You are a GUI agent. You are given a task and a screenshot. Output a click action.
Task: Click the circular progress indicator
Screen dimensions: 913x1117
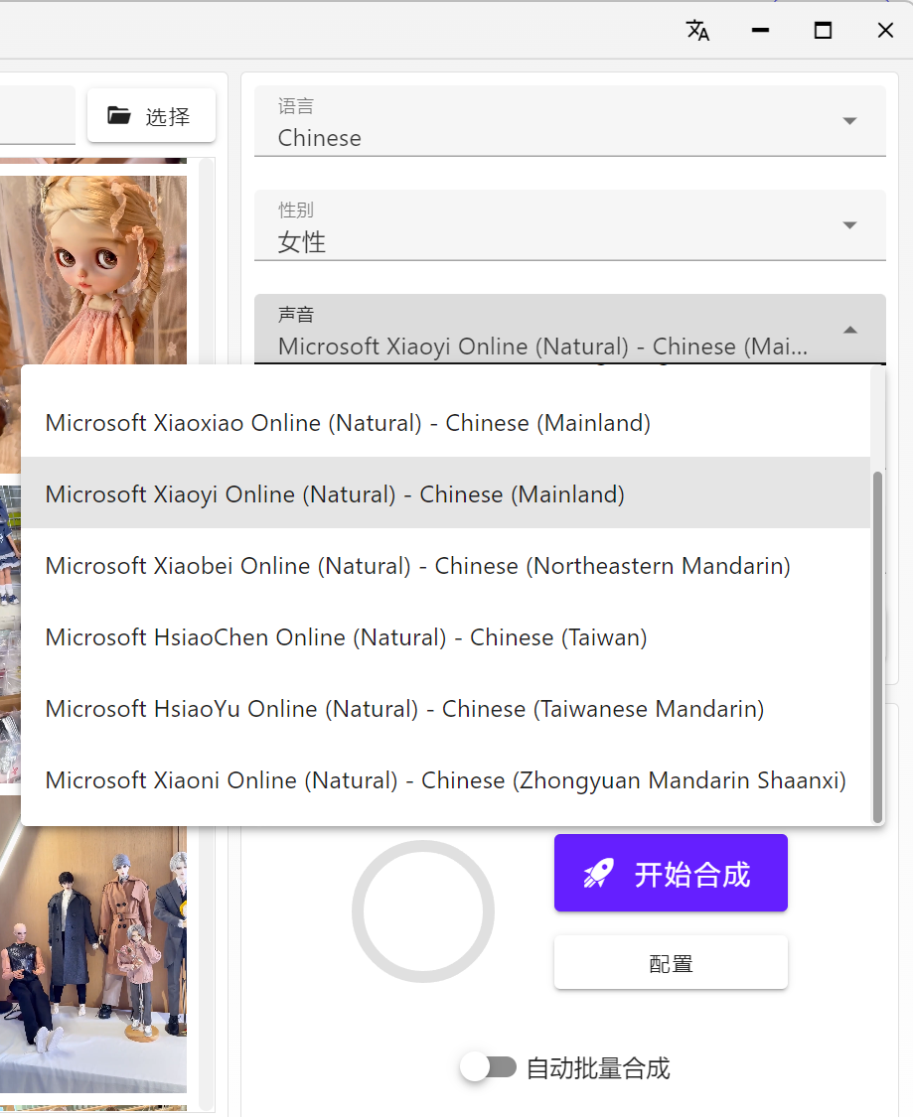point(423,911)
